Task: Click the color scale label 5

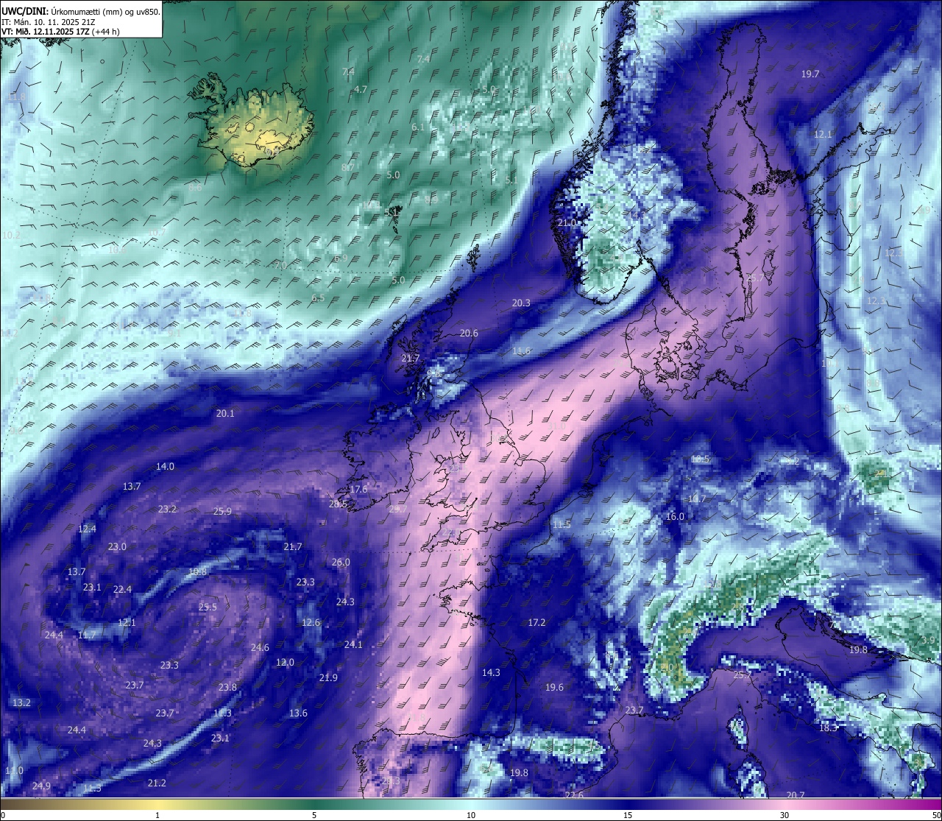Action: [314, 815]
